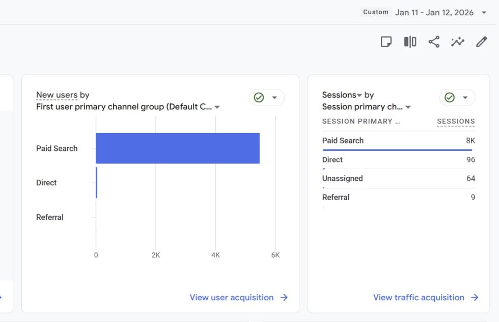The height and width of the screenshot is (322, 499).
Task: Click the Paid Search bar in chart
Action: (x=177, y=148)
